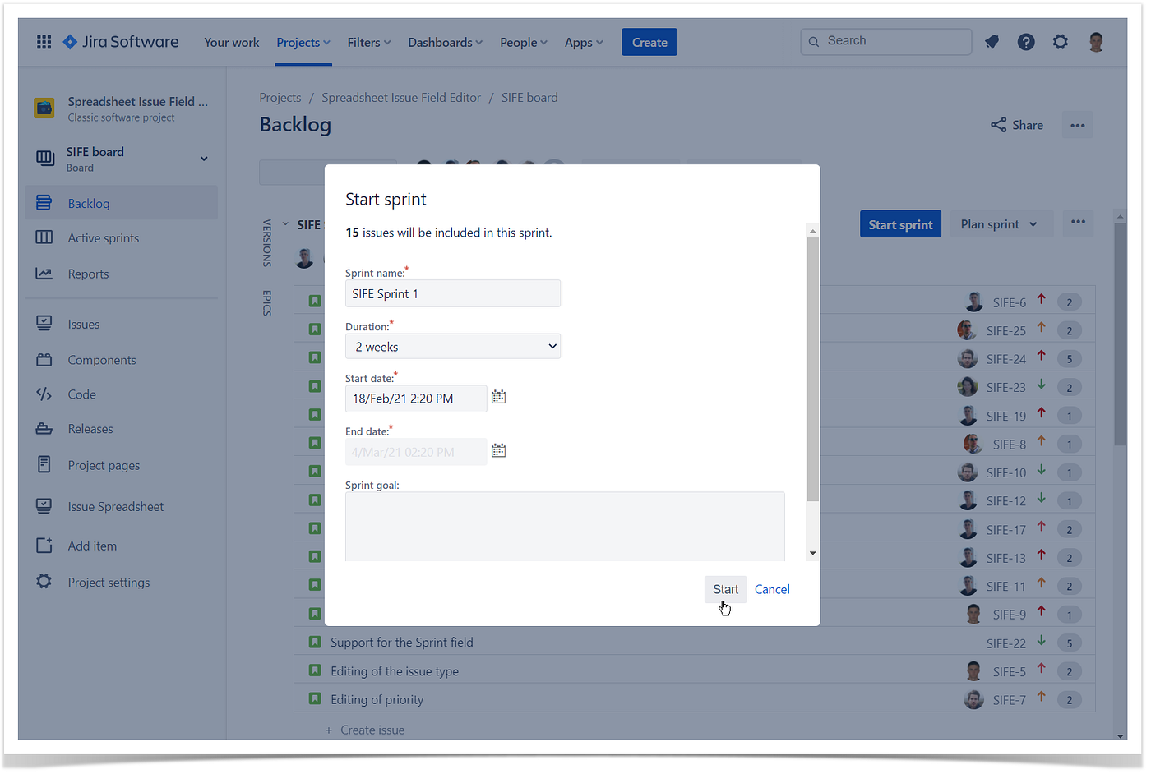Click the Sprint name input field
Image resolution: width=1151 pixels, height=774 pixels.
click(x=453, y=293)
